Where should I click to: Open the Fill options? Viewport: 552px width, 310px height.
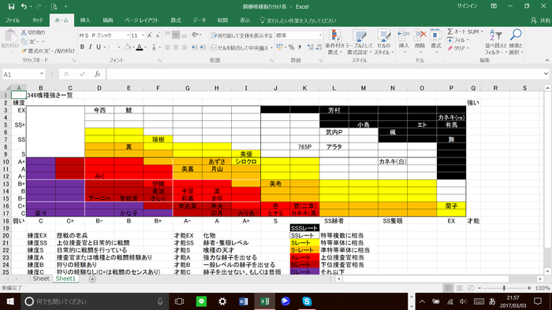point(457,40)
